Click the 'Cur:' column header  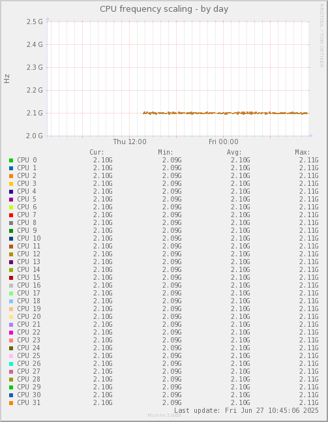pos(97,153)
